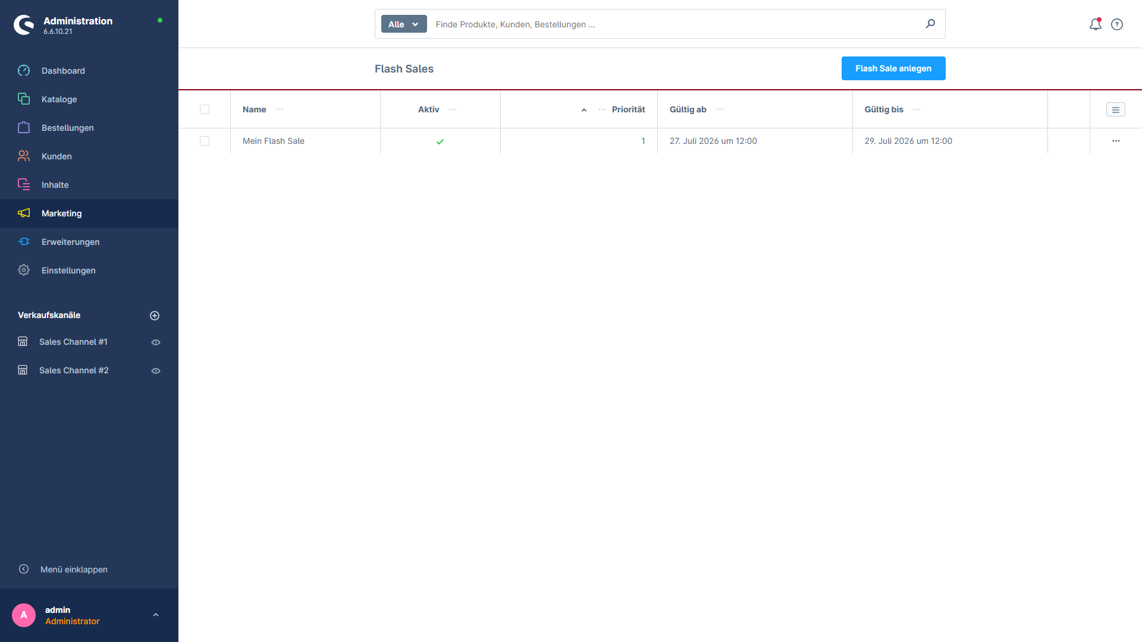Open Aktiv column options dots
Screen dimensions: 1142x642
tap(453, 109)
